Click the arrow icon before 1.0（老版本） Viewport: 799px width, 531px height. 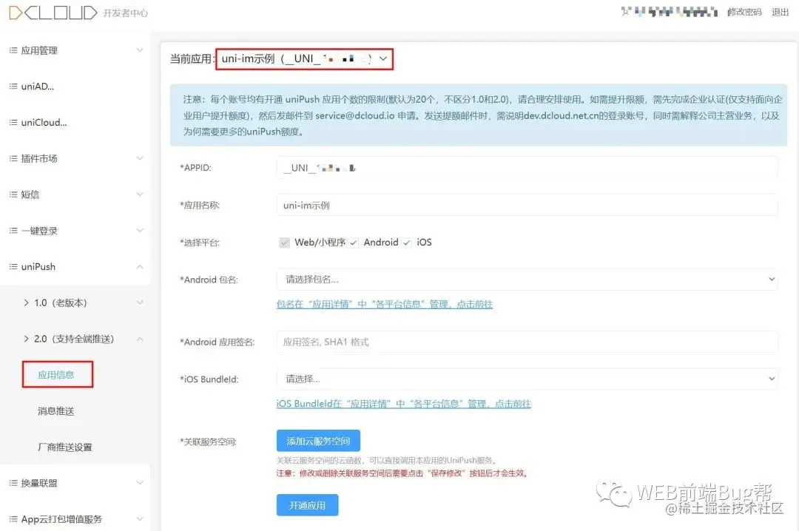pos(26,302)
